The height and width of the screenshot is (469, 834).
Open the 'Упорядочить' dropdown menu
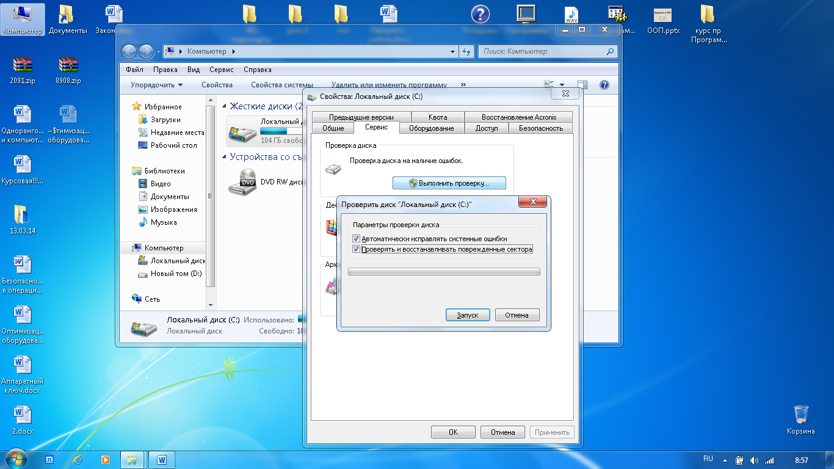coord(156,85)
